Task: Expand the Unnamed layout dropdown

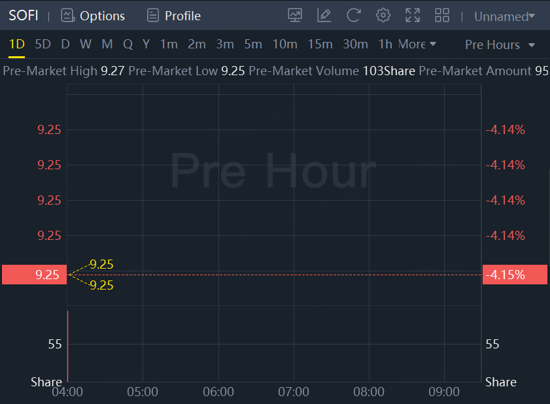Action: pyautogui.click(x=504, y=16)
